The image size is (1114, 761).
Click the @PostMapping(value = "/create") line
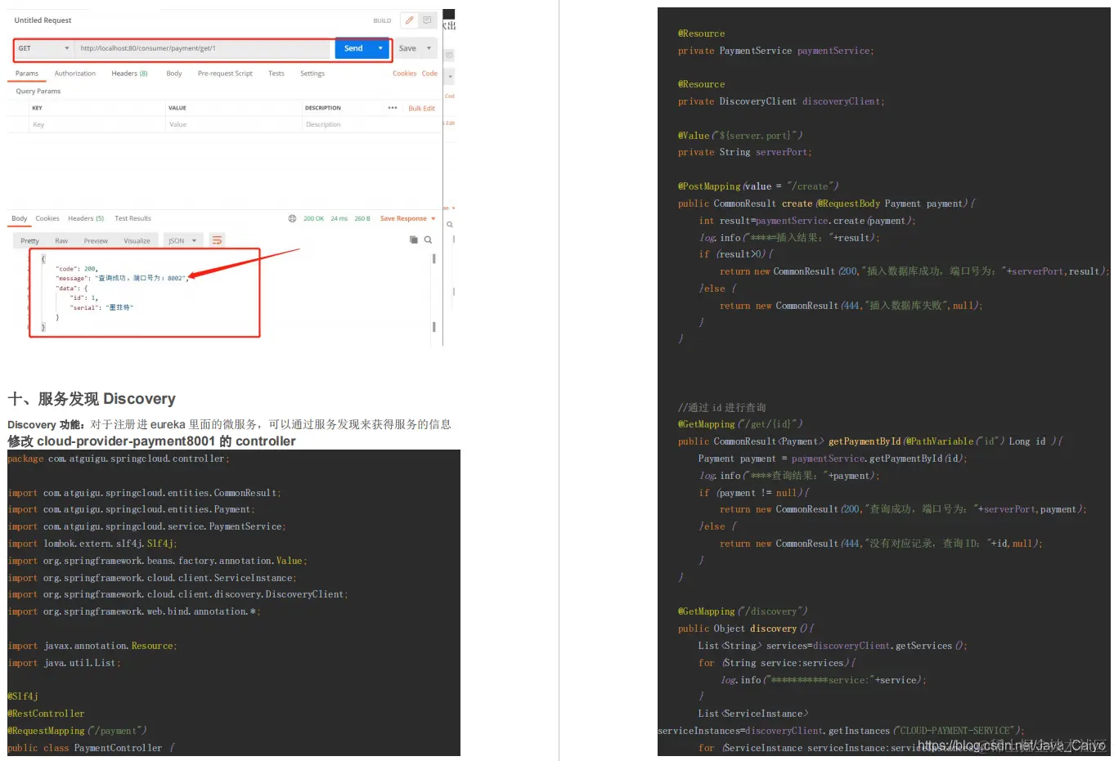coord(758,186)
